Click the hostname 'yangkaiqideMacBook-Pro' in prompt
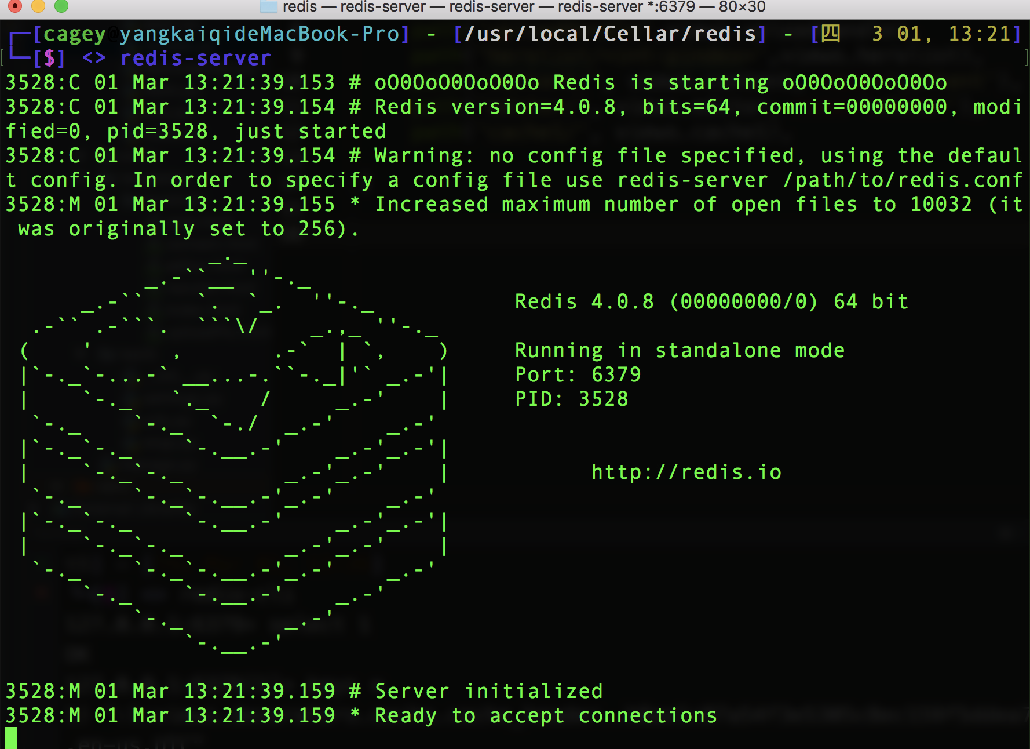 tap(260, 34)
